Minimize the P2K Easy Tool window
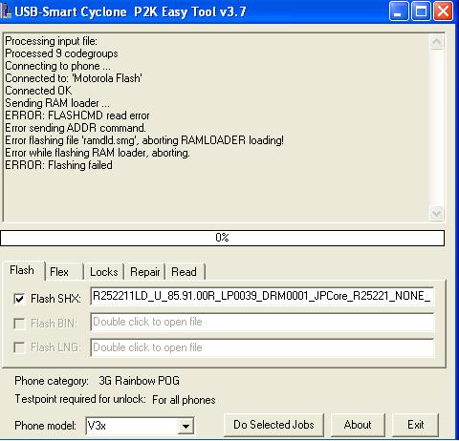Image resolution: width=459 pixels, height=441 pixels. 399,11
